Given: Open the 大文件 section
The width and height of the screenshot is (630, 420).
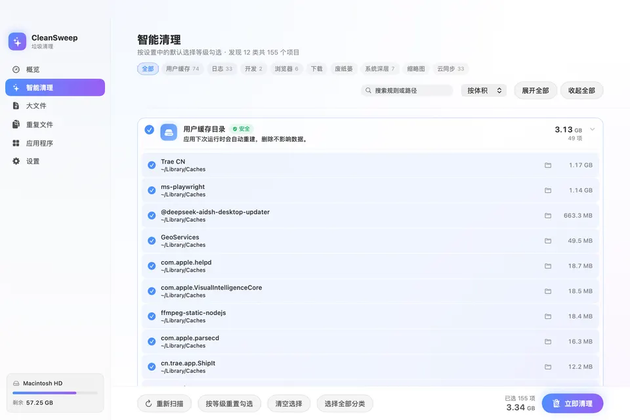Looking at the screenshot, I should pos(55,106).
